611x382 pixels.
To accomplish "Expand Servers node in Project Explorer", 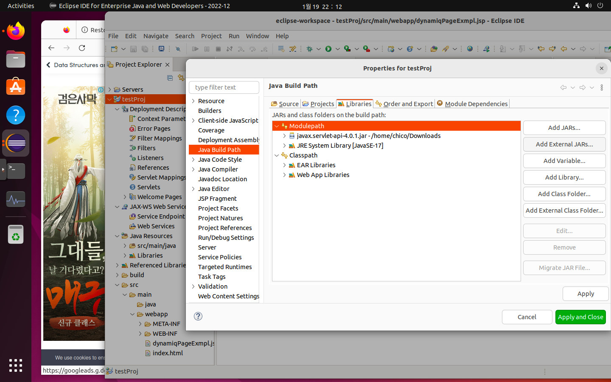I will click(x=110, y=90).
